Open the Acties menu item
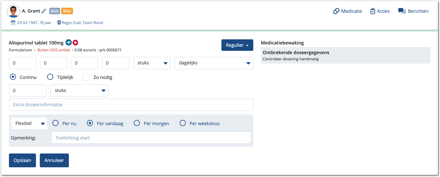 [x=380, y=11]
